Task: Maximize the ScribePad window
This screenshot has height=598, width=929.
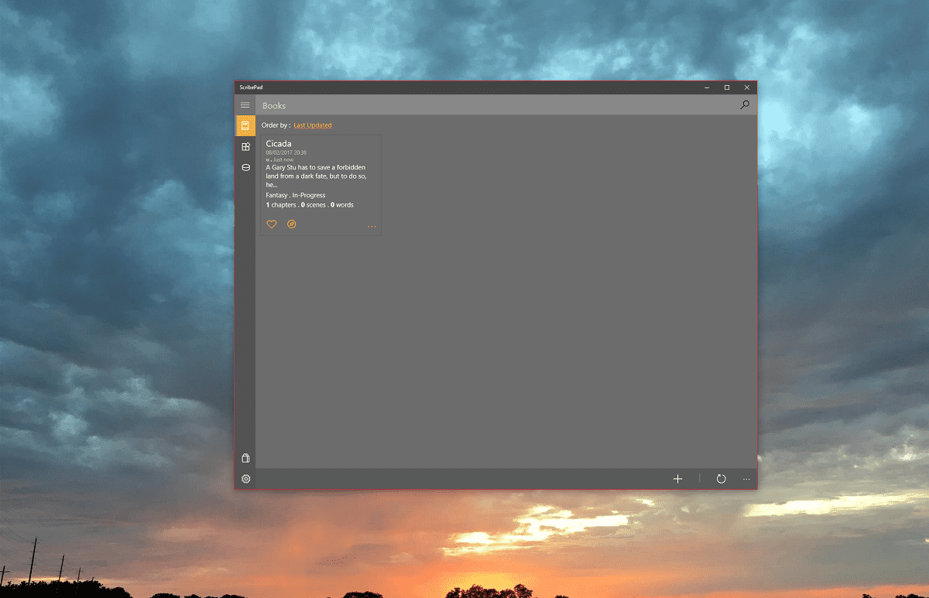Action: coord(727,87)
